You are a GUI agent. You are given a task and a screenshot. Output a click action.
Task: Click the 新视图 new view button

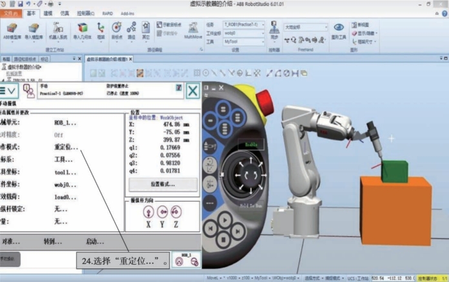[360, 25]
